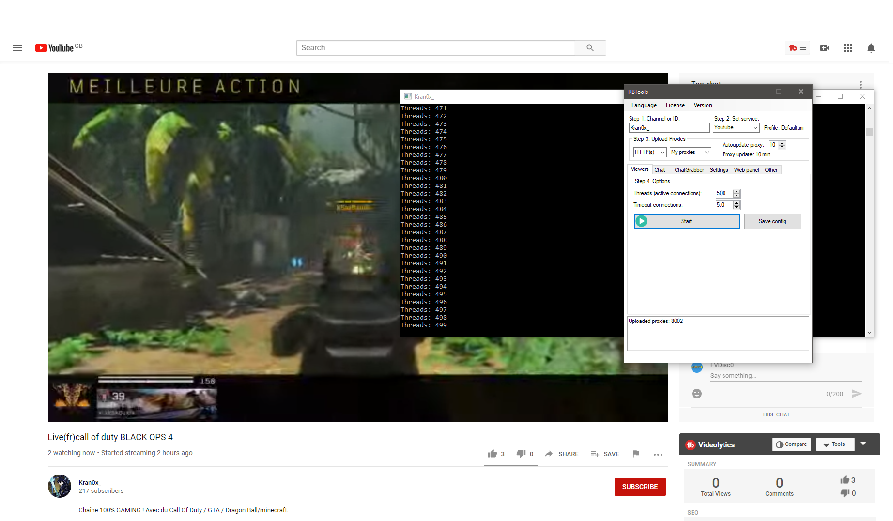Click the Channel or ID input field
Viewport: 893px width, 521px height.
[669, 128]
